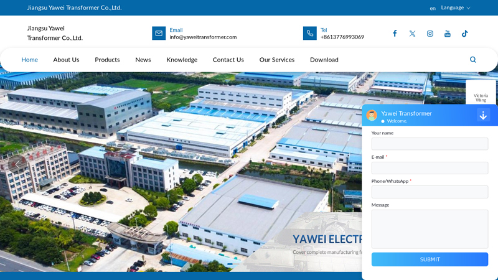Open the site search magnifier icon

click(x=472, y=59)
